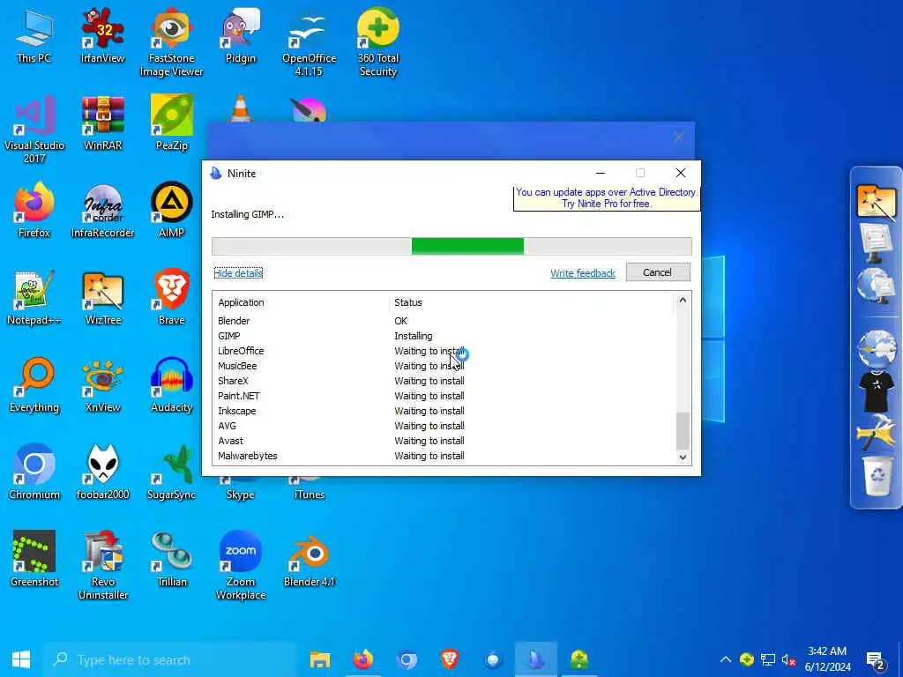Click the scroll up arrow in details list
903x677 pixels.
[683, 300]
